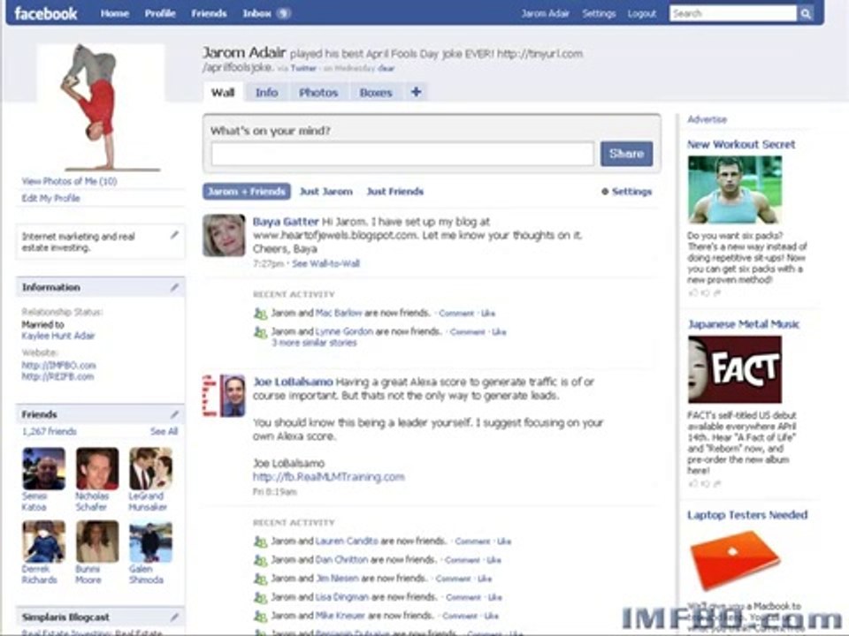Screen dimensions: 849x636
Task: Click Sensi Katoa friend thumbnail
Action: pos(44,468)
